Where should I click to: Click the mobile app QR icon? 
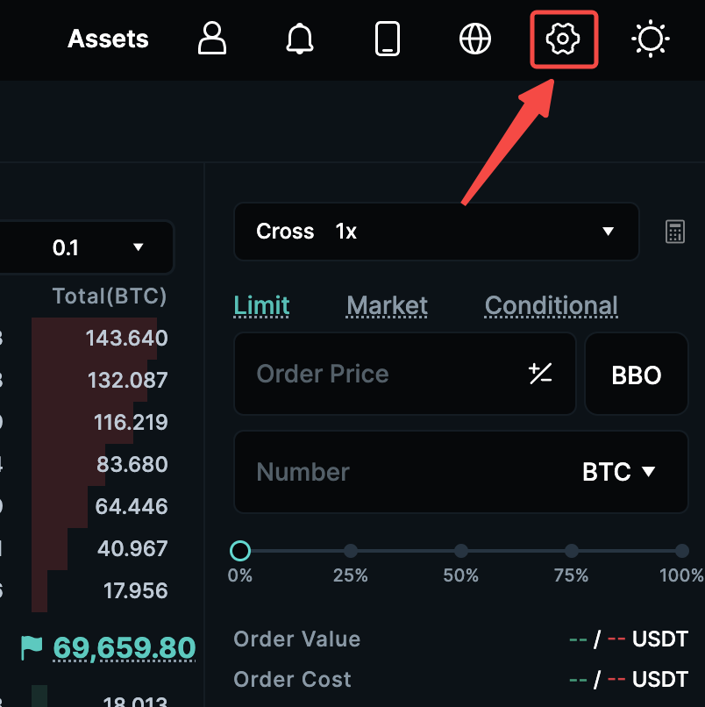coord(388,38)
